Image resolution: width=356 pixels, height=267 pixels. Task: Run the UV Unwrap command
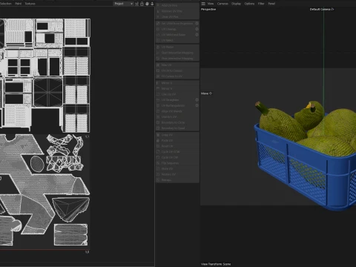[x=175, y=29]
